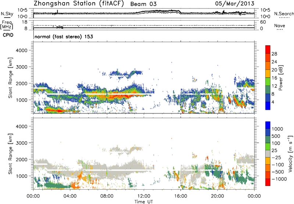
Task: Click the 'Beam 03' label
Action: tap(143, 4)
